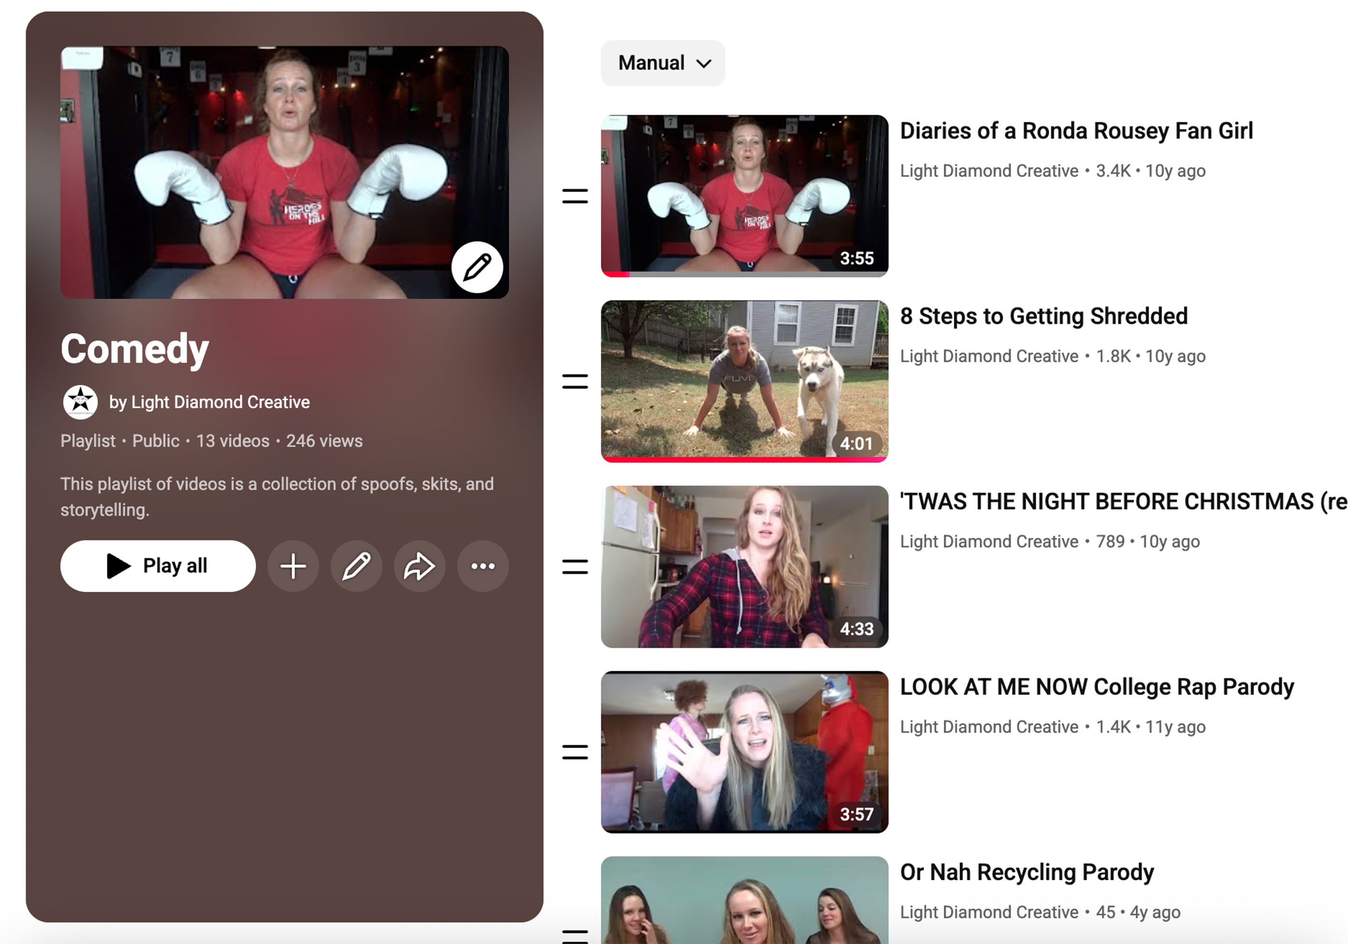Image resolution: width=1348 pixels, height=944 pixels.
Task: Click the Light Diamond Creative star avatar
Action: tap(81, 402)
